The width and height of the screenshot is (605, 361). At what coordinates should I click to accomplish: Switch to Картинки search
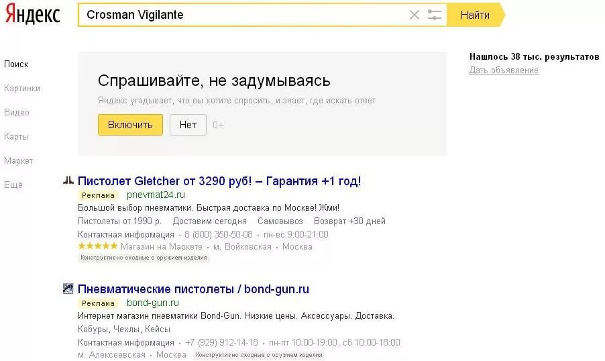[x=22, y=88]
